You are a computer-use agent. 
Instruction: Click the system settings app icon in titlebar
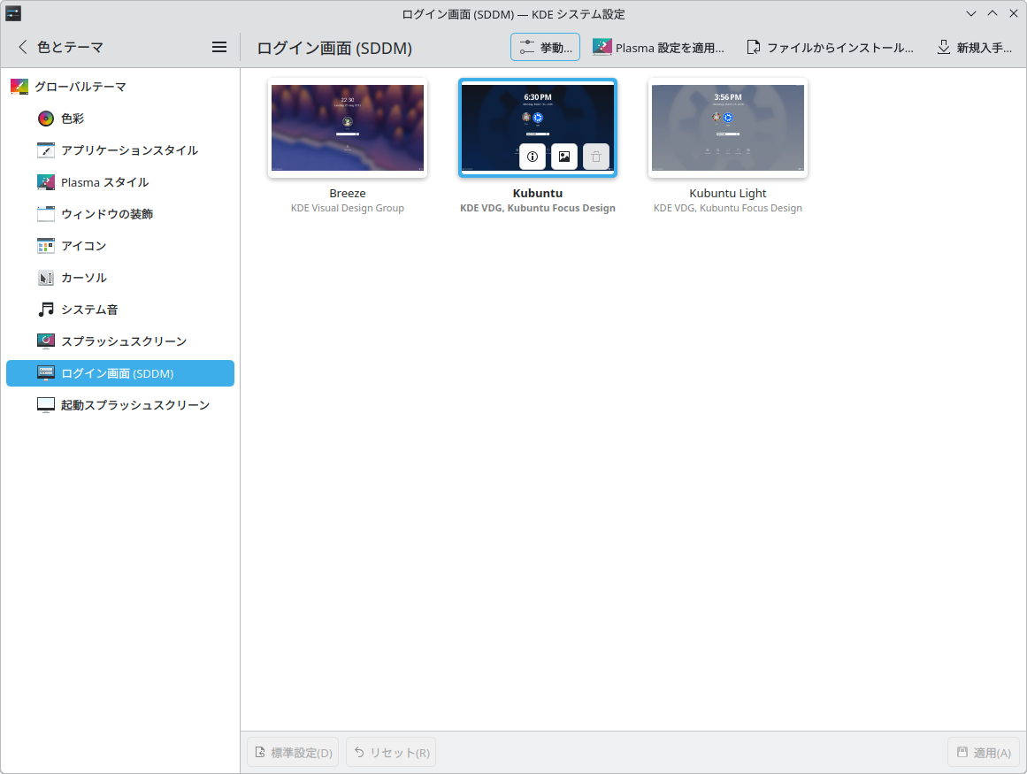(13, 13)
